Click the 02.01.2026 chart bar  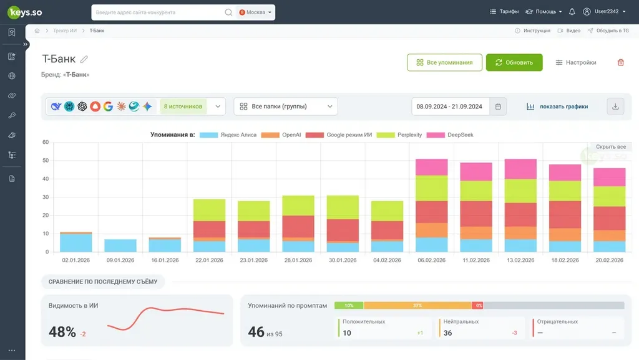[x=76, y=242]
